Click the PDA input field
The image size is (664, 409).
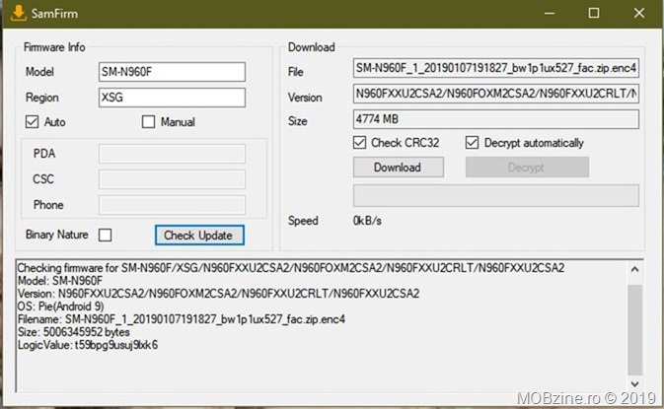(172, 154)
